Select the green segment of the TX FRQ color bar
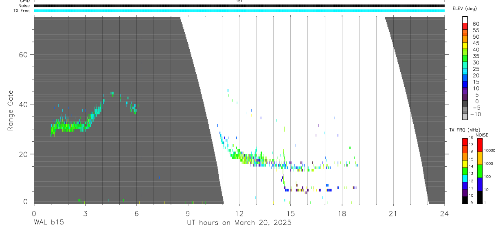This screenshot has height=231, width=500. (x=465, y=171)
